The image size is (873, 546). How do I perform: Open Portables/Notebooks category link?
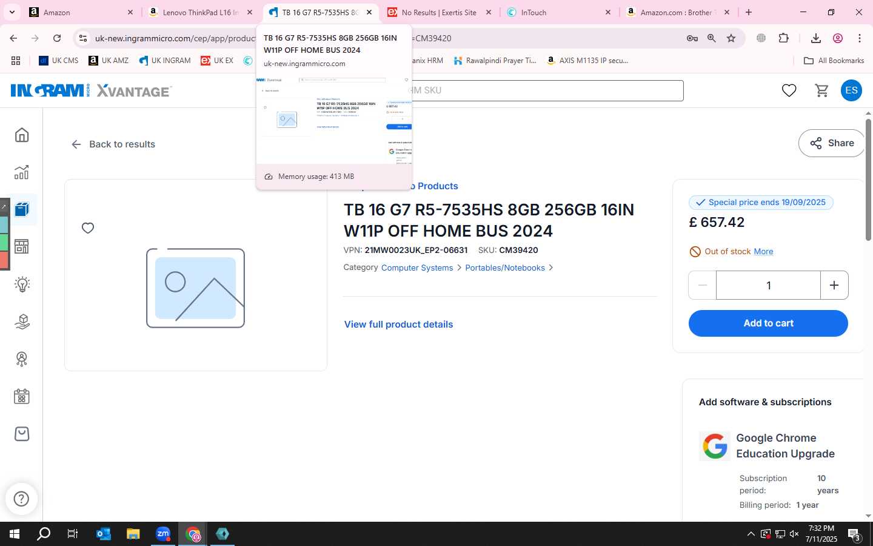pos(505,268)
